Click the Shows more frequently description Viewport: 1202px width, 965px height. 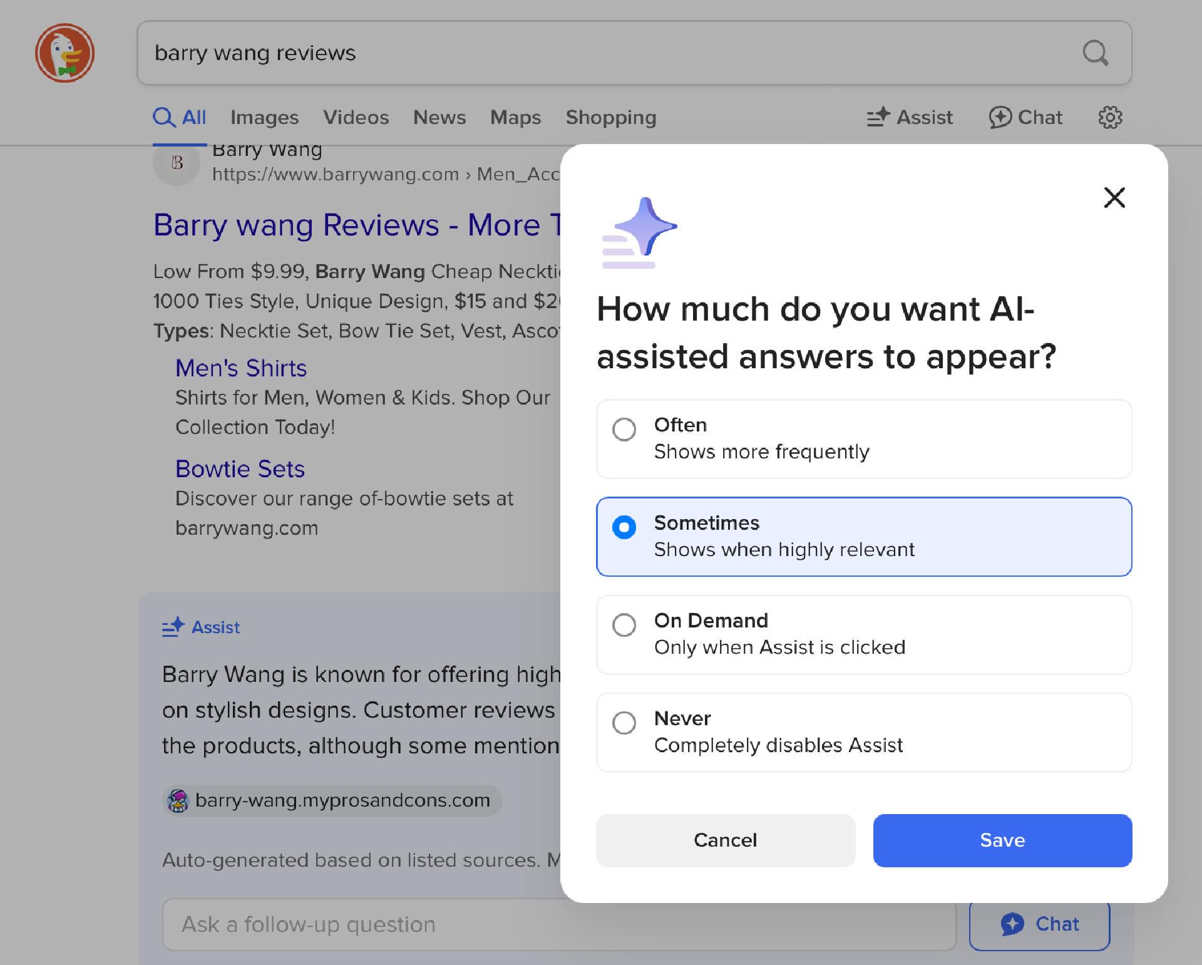[762, 452]
